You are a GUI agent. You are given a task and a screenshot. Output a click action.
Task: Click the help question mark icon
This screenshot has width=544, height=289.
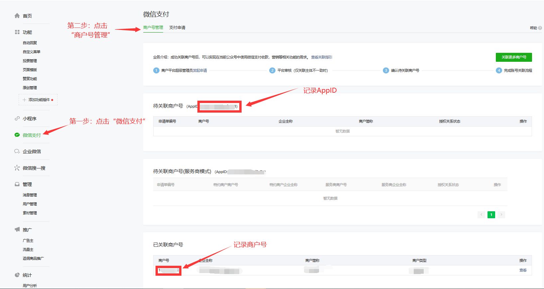tap(540, 28)
